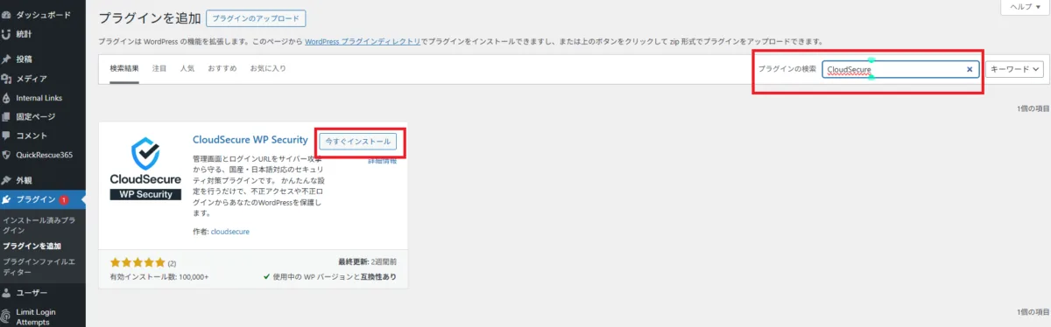This screenshot has height=327, width=1051.
Task: Click the CloudSecure WP Security title link
Action: 250,140
